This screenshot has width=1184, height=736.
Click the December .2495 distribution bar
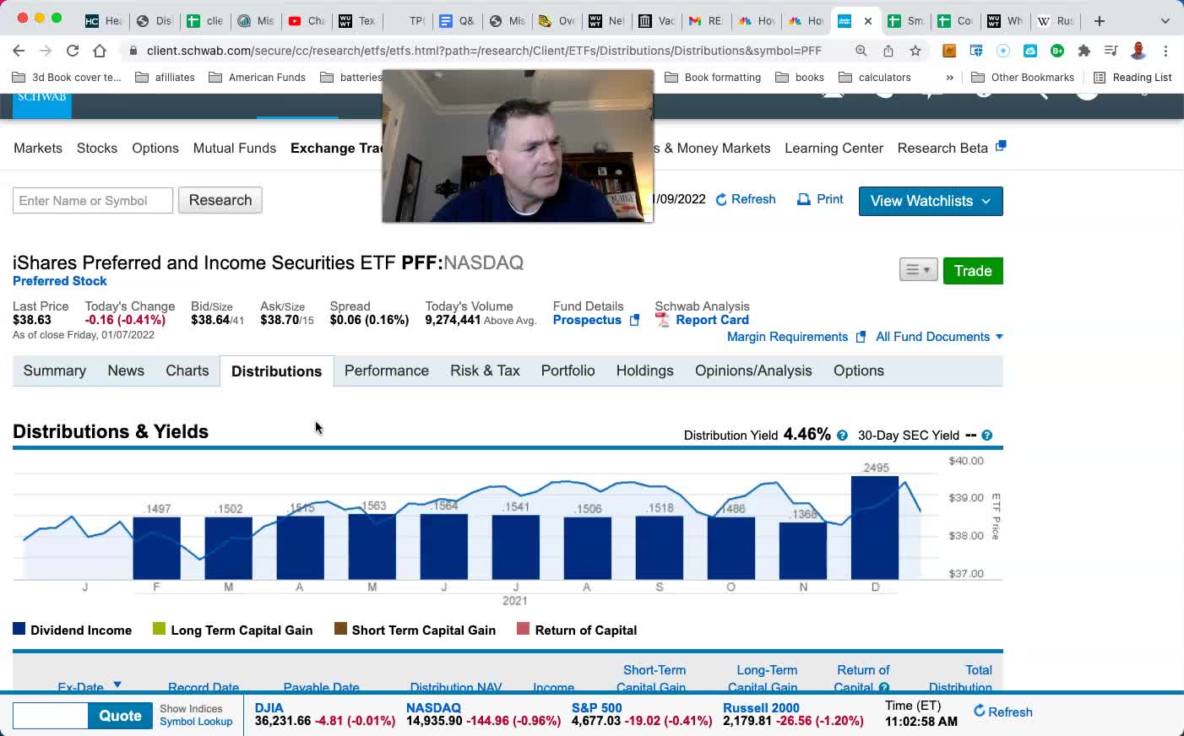875,528
